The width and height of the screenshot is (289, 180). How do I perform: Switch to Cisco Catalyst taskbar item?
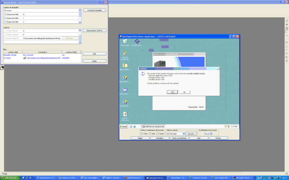[x=220, y=178]
